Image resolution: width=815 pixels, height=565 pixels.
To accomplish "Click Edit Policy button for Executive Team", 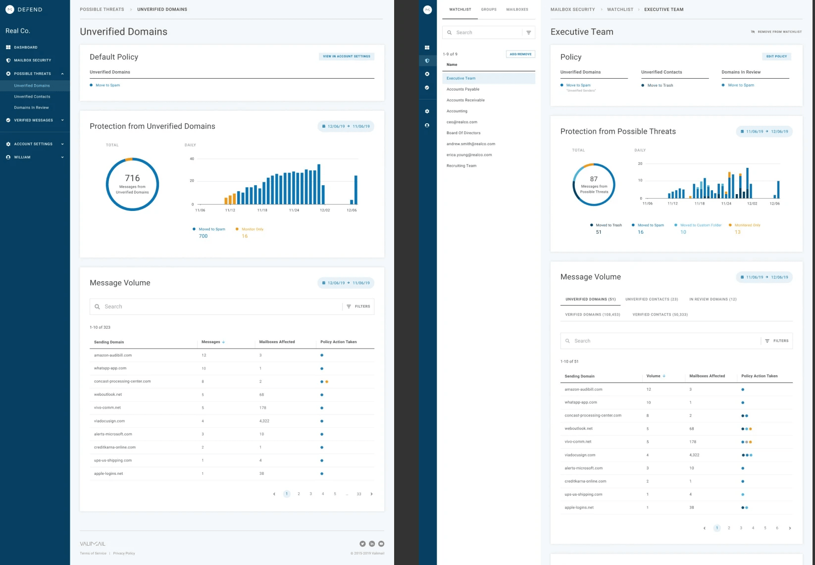I will pyautogui.click(x=776, y=56).
